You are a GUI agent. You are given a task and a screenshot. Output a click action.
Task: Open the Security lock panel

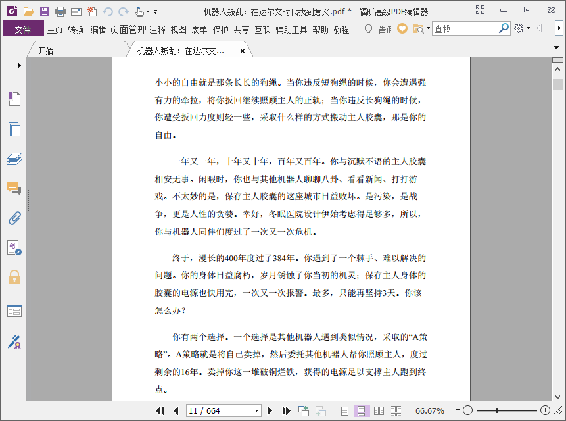(x=14, y=278)
